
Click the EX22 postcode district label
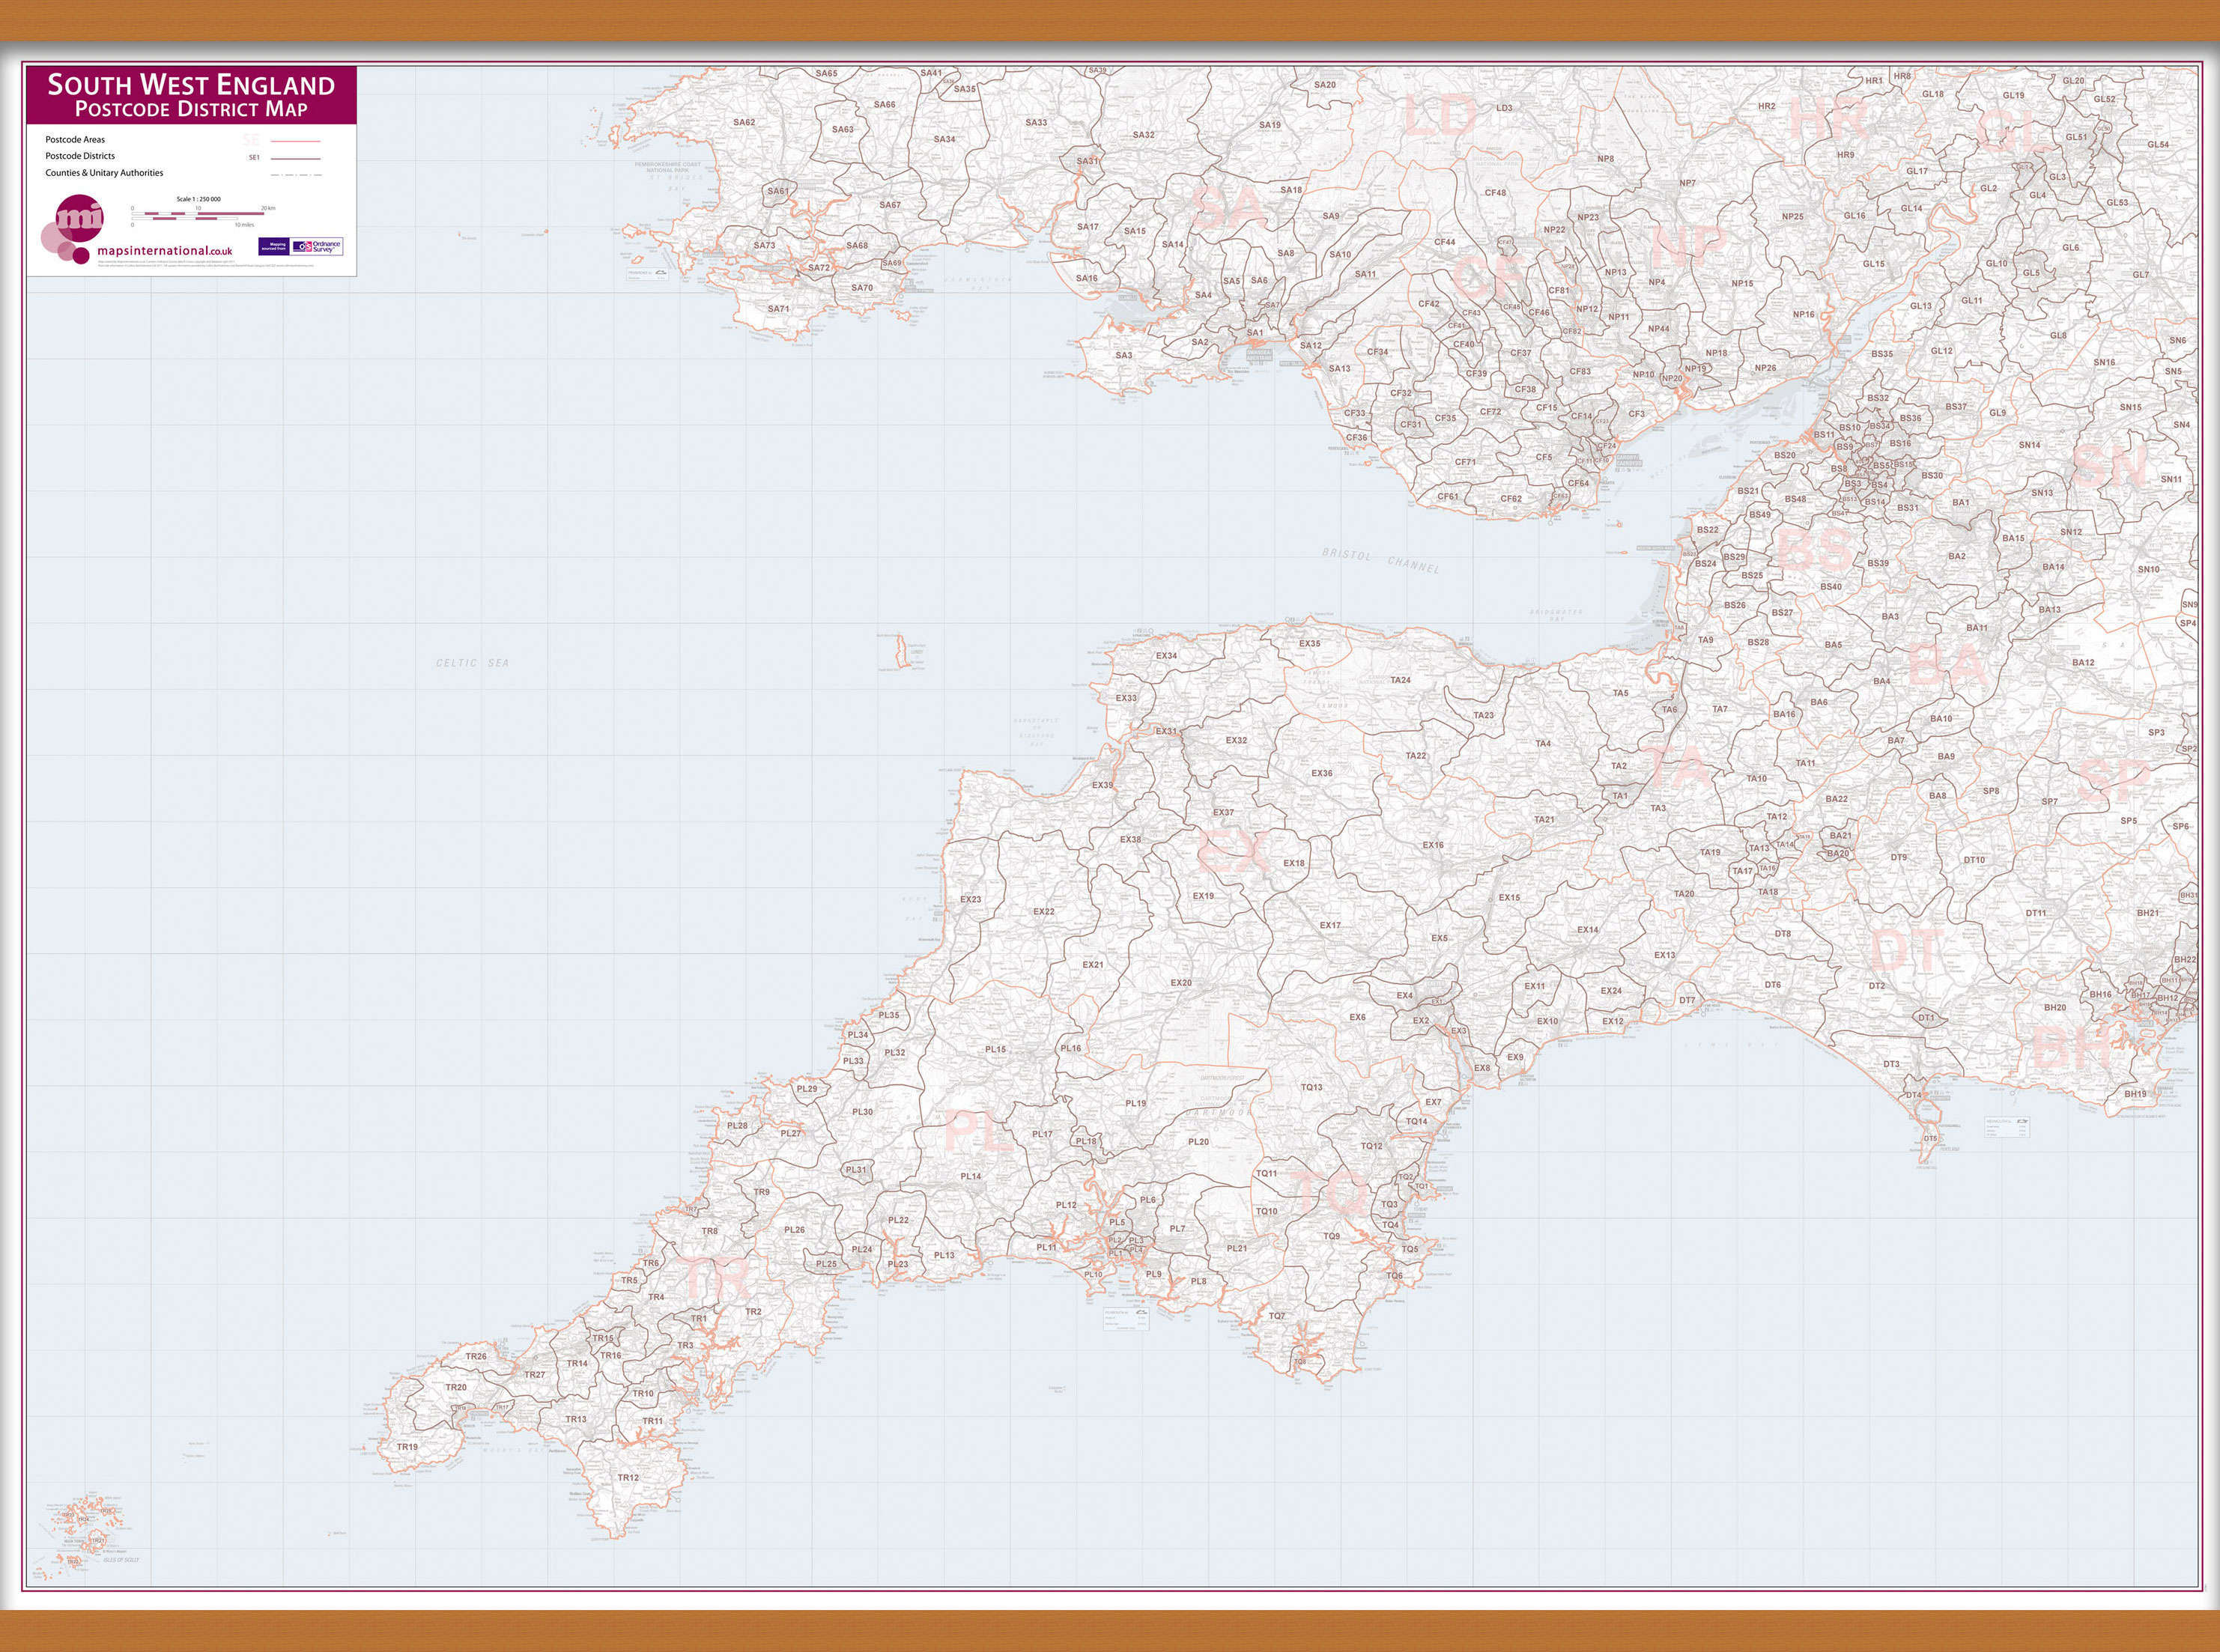point(1043,912)
